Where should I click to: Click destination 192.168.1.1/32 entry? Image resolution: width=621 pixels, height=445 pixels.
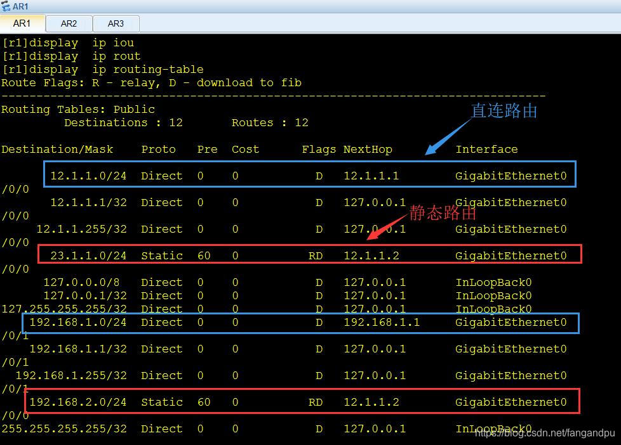tap(78, 349)
